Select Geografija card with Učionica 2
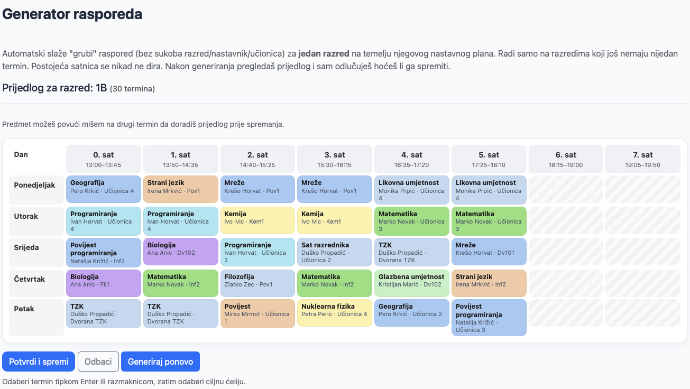The image size is (690, 389). click(412, 314)
